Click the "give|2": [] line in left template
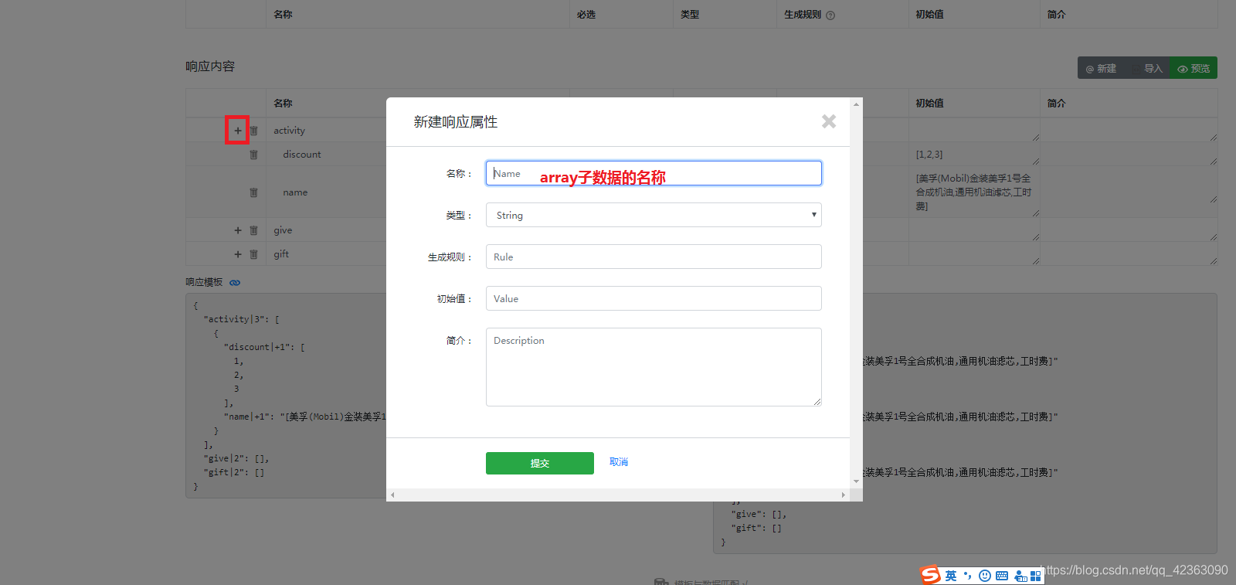 click(x=236, y=458)
